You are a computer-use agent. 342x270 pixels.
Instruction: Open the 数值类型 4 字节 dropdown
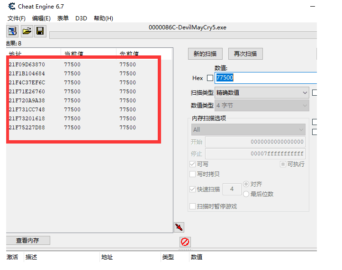(262, 106)
